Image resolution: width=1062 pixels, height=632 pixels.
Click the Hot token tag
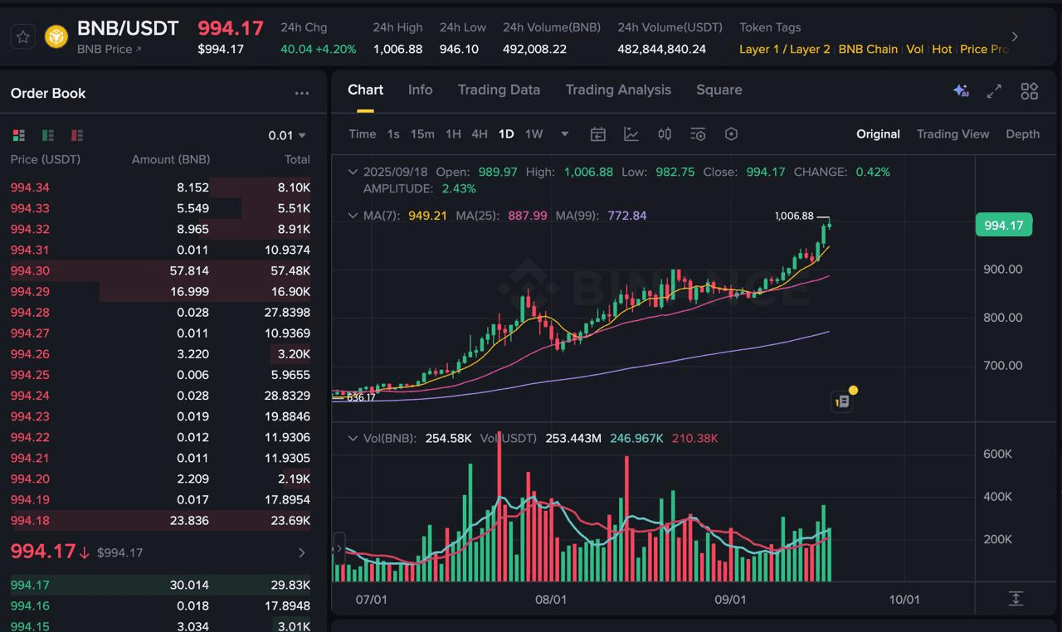942,50
